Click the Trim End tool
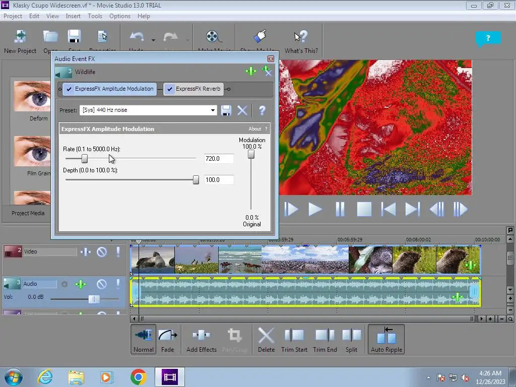This screenshot has height=387, width=516. [x=325, y=339]
